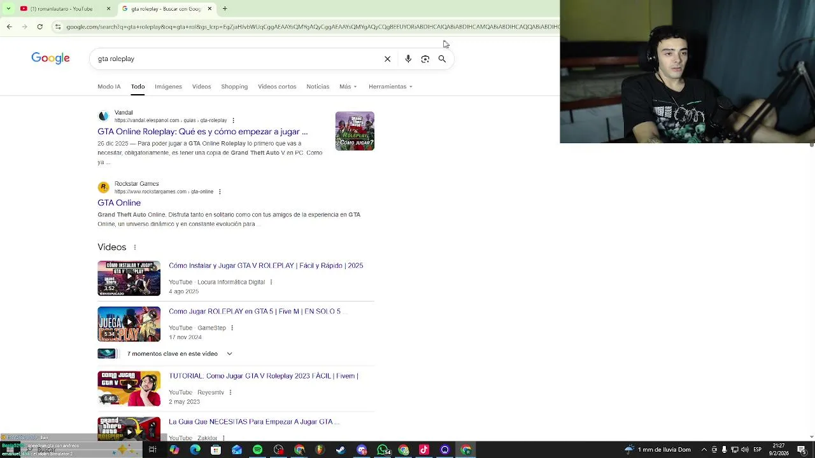Screen dimensions: 815x458
Task: Open the Videos results tab
Action: (x=201, y=87)
